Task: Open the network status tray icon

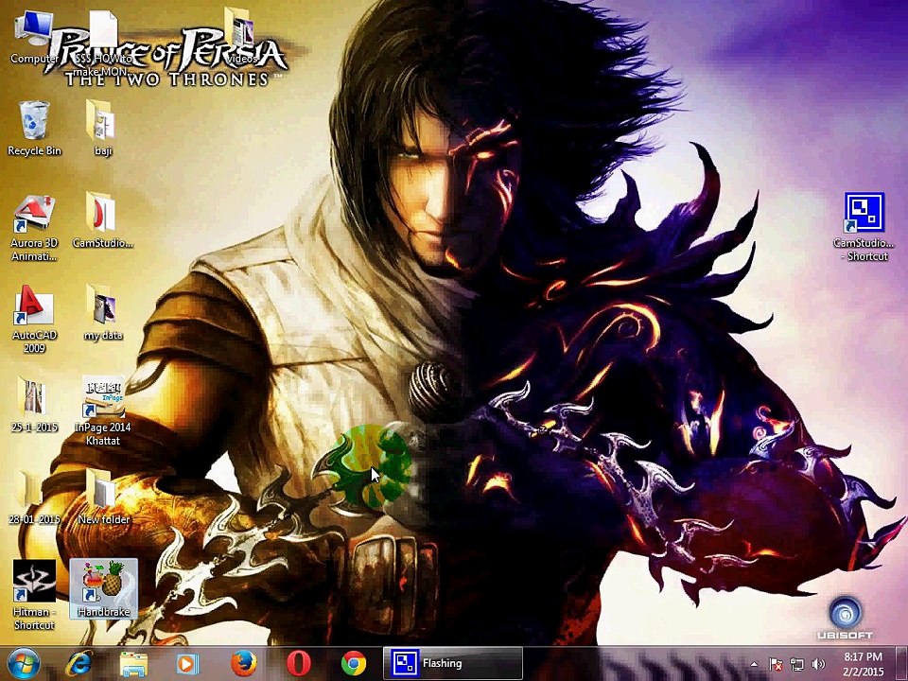Action: pos(797,664)
